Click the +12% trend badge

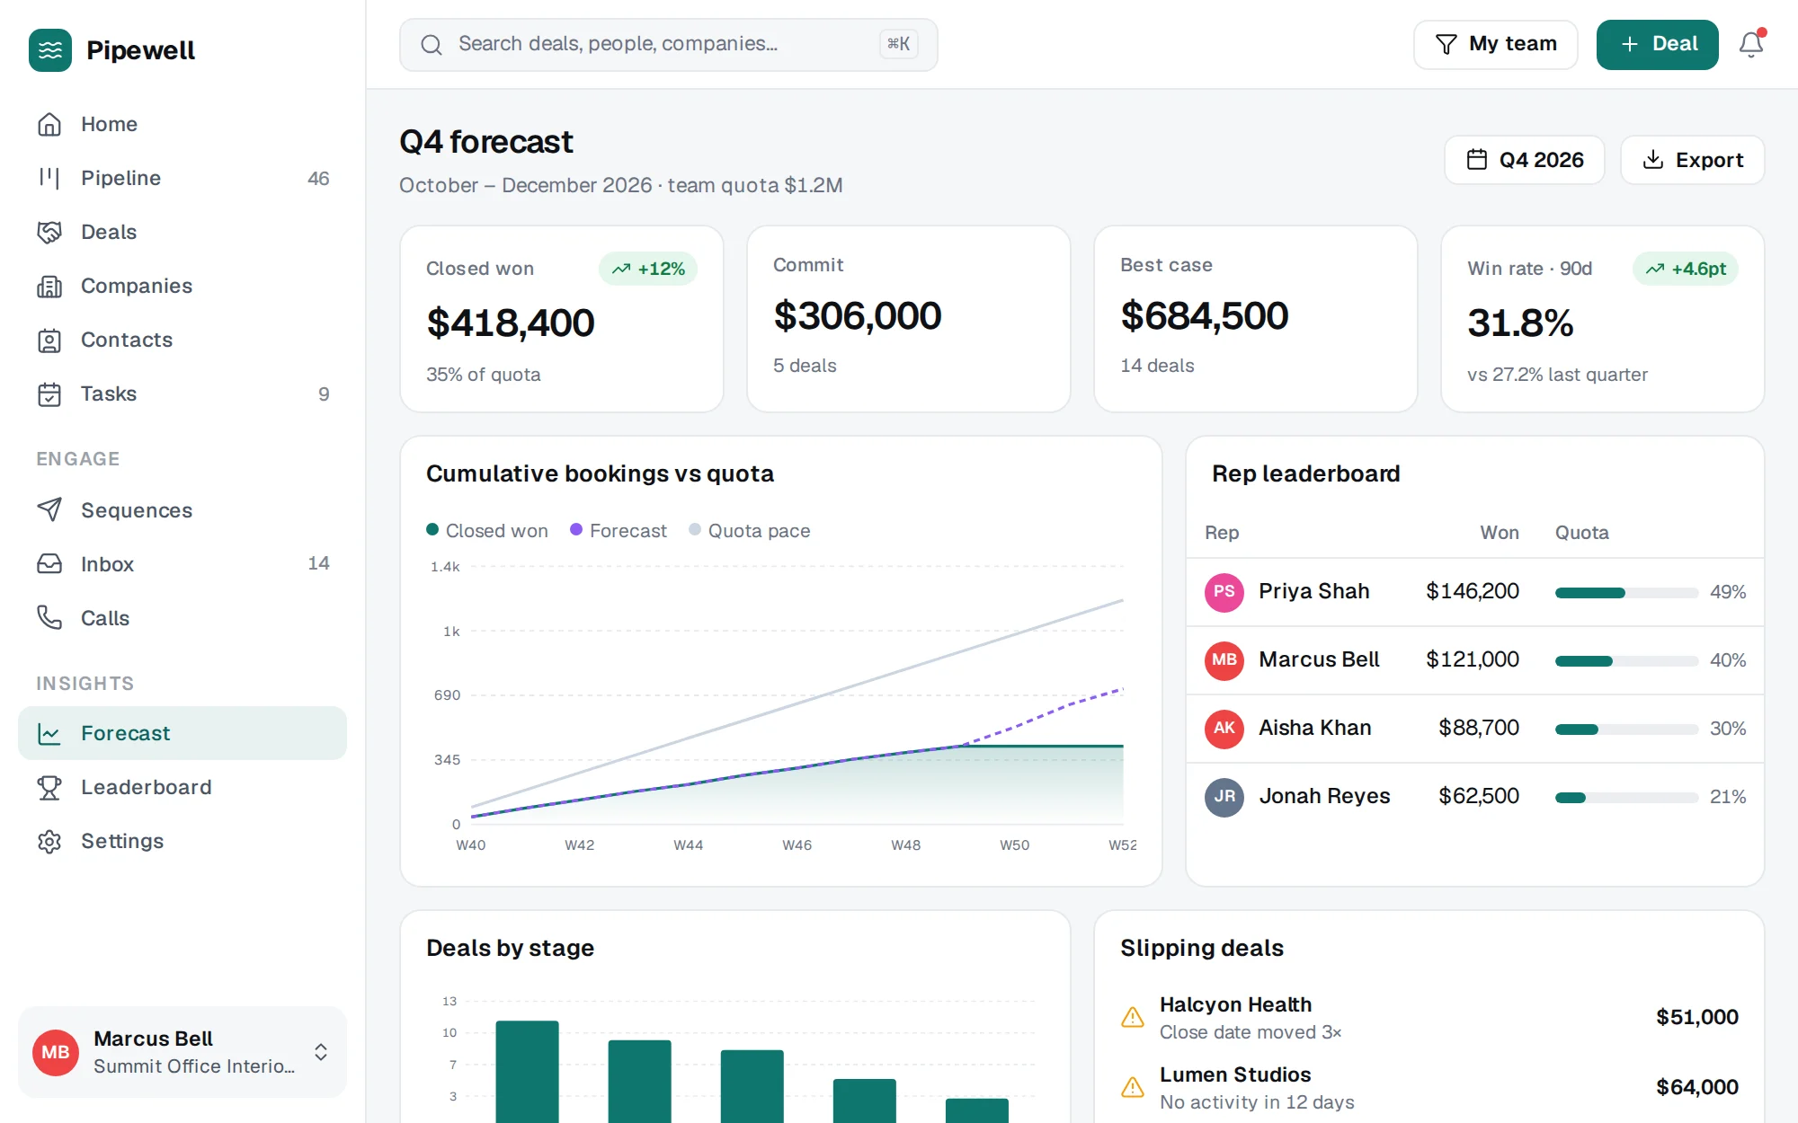(x=648, y=269)
